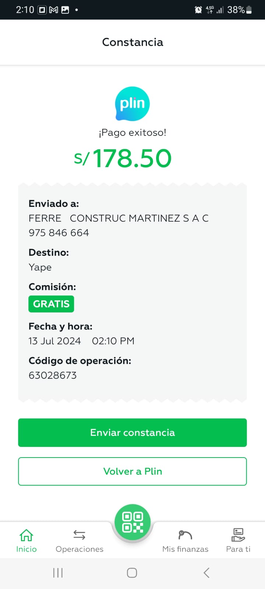Tap the GRATIS commission badge
This screenshot has width=265, height=589.
click(x=51, y=304)
